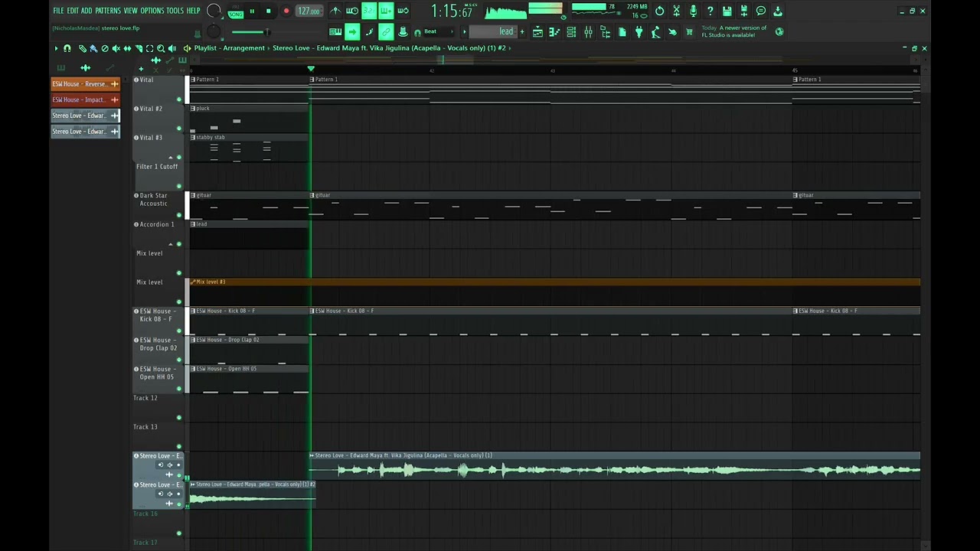980x551 pixels.
Task: Open the audio editor scissors icon
Action: click(676, 11)
